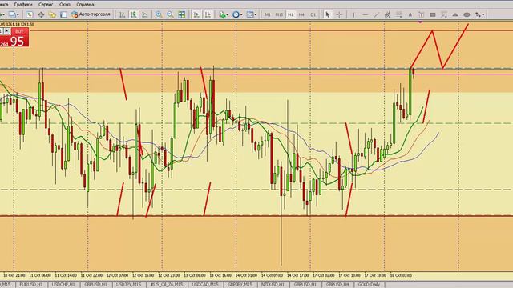The image size is (513, 288).
Task: Open the profiles save dropdown
Action: (14, 14)
